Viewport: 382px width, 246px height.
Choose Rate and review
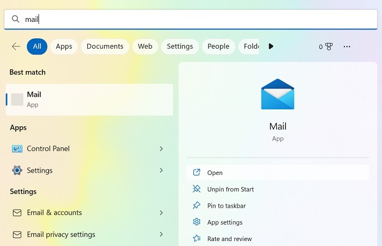278,239
